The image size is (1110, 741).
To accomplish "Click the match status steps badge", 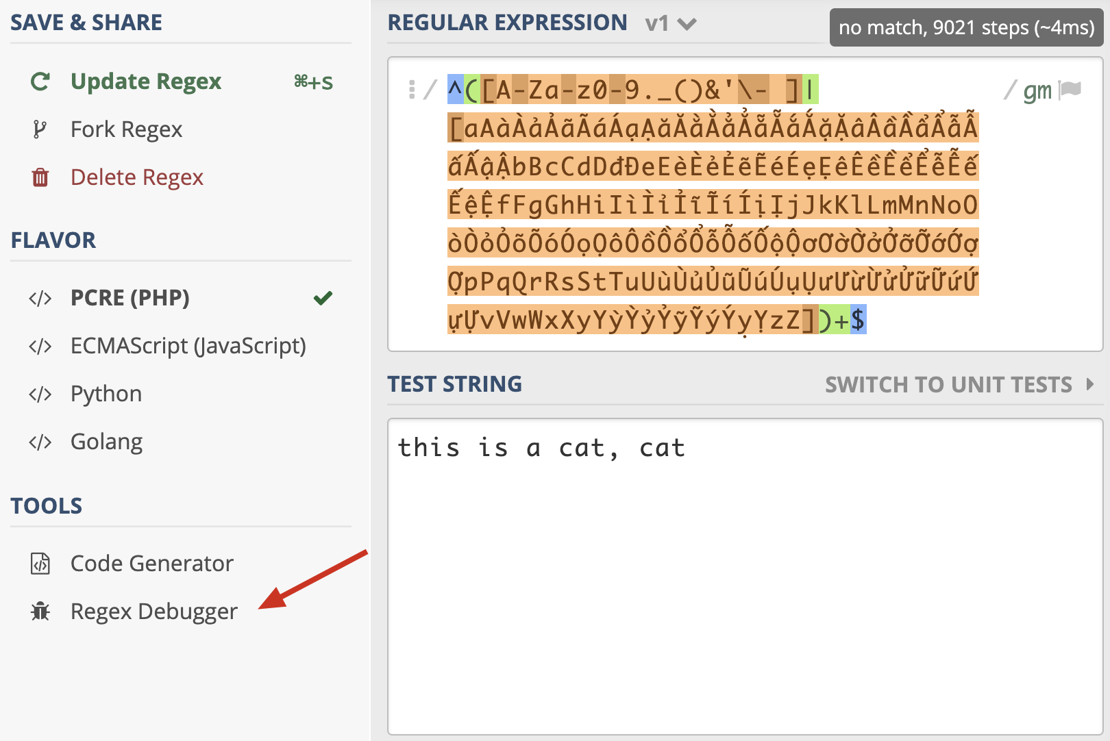I will (966, 27).
